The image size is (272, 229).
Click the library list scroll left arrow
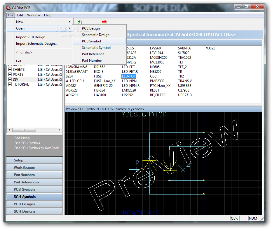9,130
